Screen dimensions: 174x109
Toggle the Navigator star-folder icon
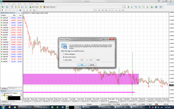click(x=19, y=7)
